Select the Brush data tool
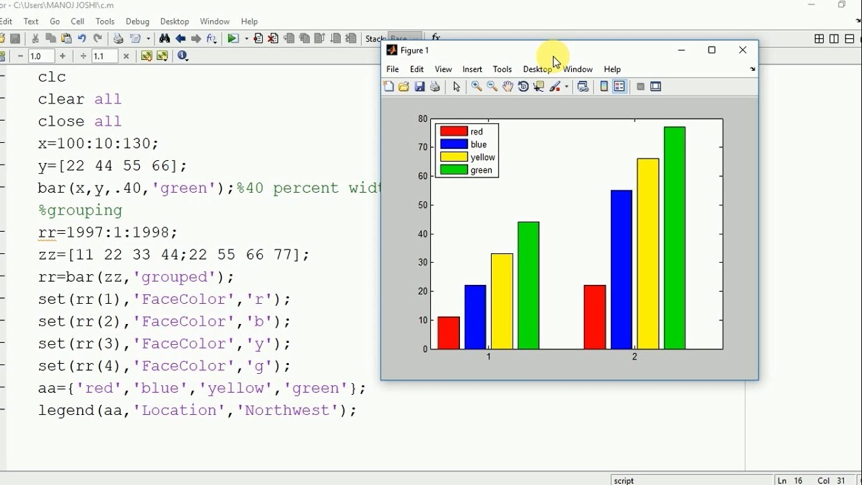Viewport: 862px width, 485px height. point(556,87)
